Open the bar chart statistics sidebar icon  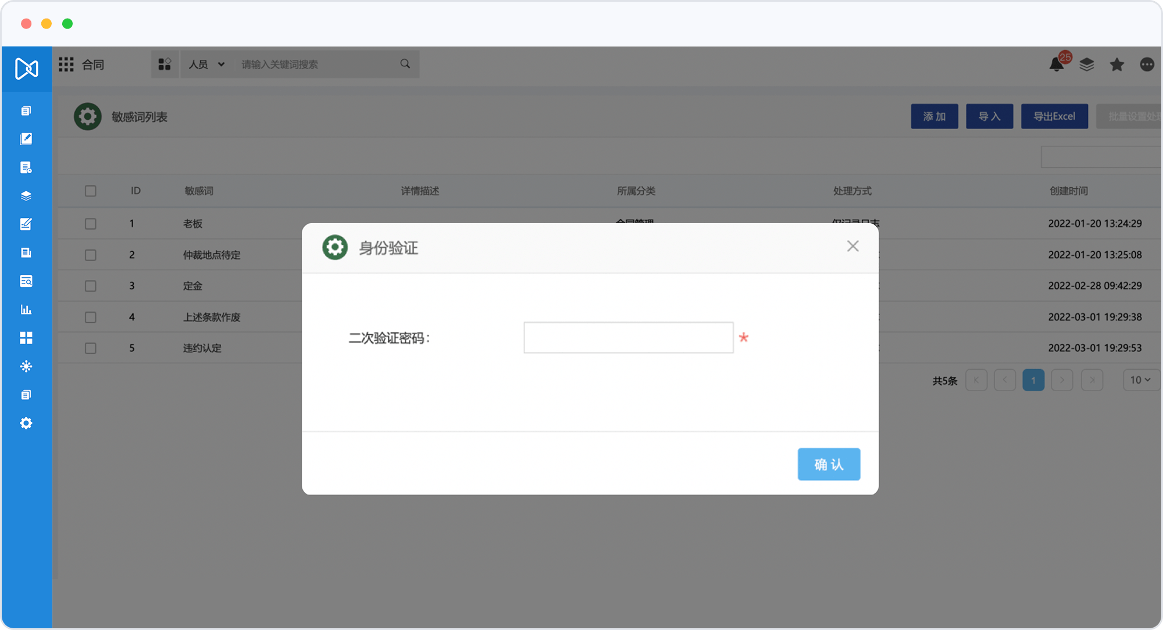tap(26, 310)
